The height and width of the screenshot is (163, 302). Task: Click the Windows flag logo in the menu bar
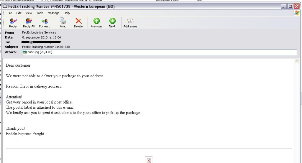click(297, 13)
